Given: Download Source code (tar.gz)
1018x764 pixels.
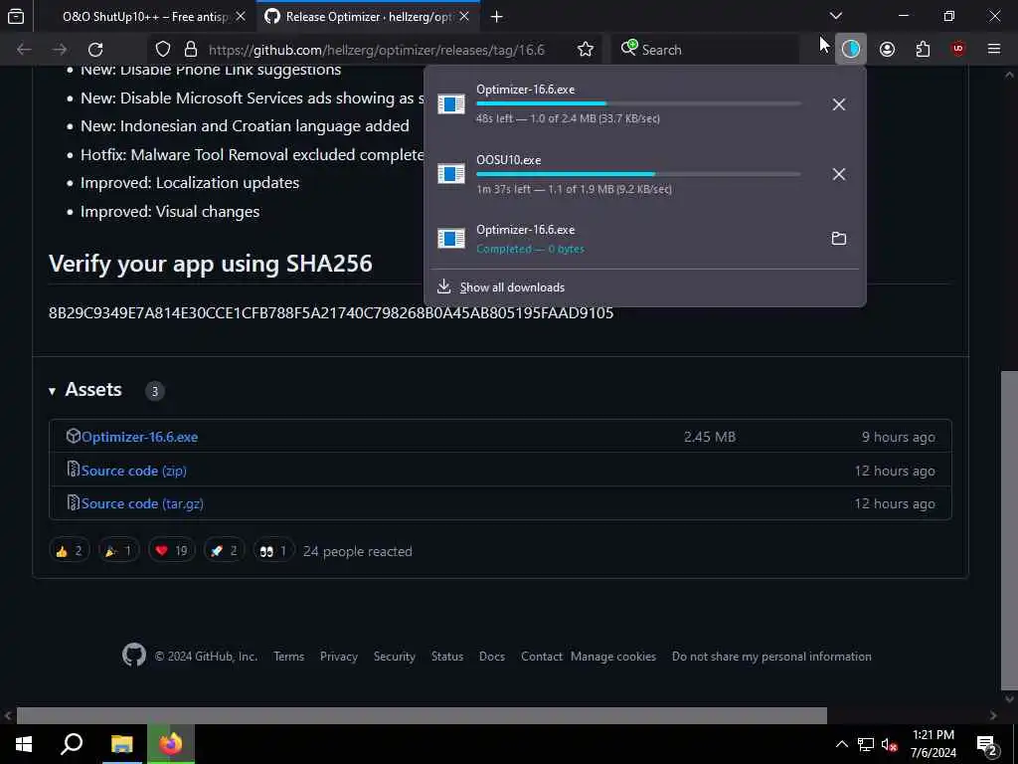Looking at the screenshot, I should point(142,503).
